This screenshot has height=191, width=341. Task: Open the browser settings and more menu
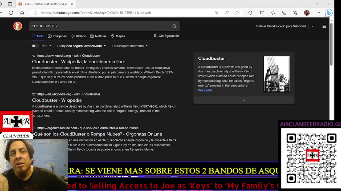pyautogui.click(x=318, y=13)
